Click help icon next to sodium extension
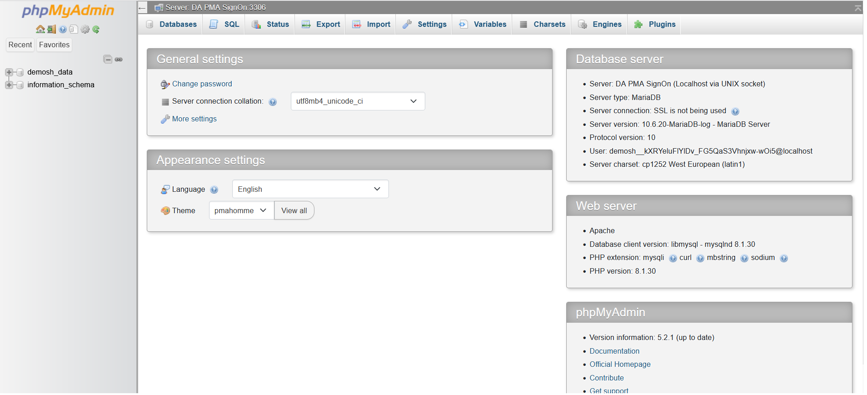 tap(784, 258)
